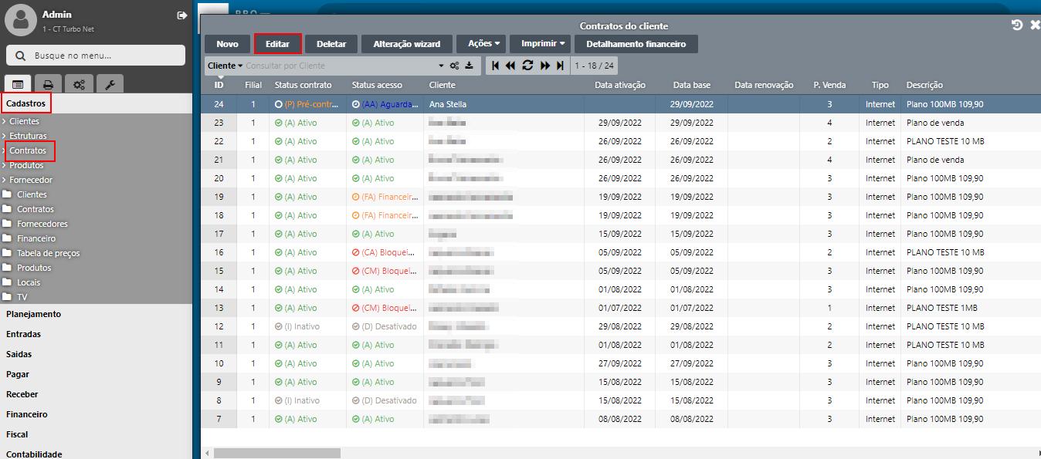This screenshot has width=1041, height=459.
Task: Open the printer tab icon in sidebar
Action: (x=48, y=84)
